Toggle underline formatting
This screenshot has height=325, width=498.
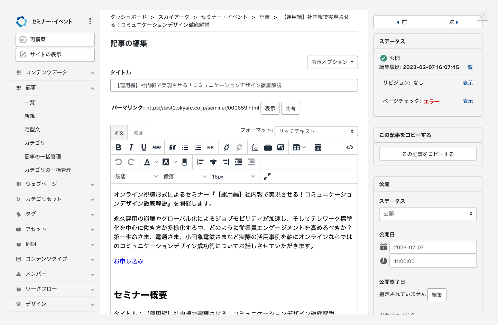coord(144,147)
